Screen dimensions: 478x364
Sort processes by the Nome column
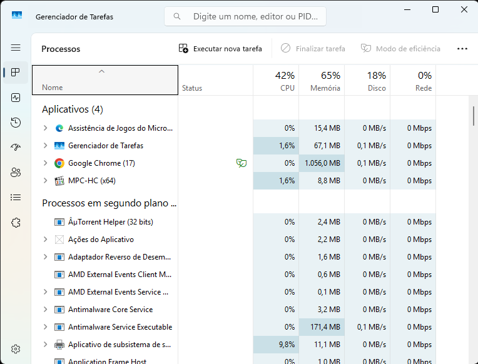(x=105, y=80)
